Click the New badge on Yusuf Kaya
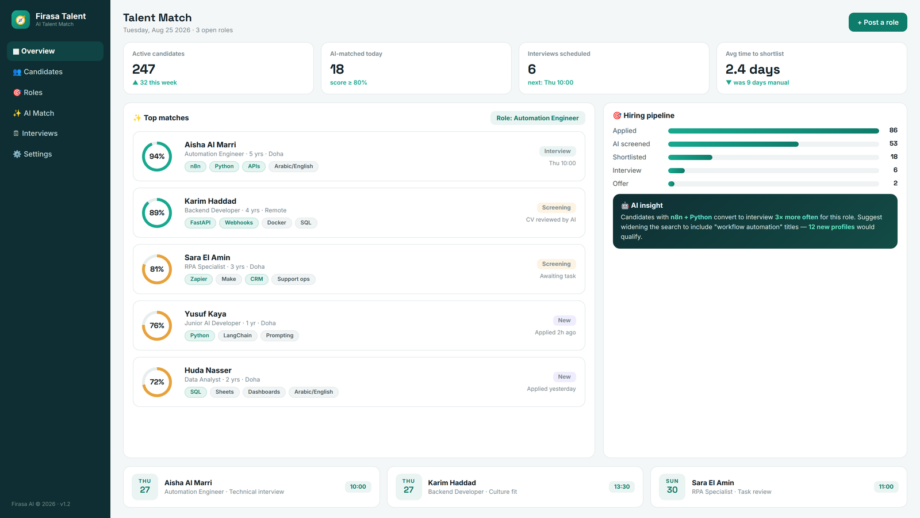Viewport: 920px width, 518px height. 564,321
